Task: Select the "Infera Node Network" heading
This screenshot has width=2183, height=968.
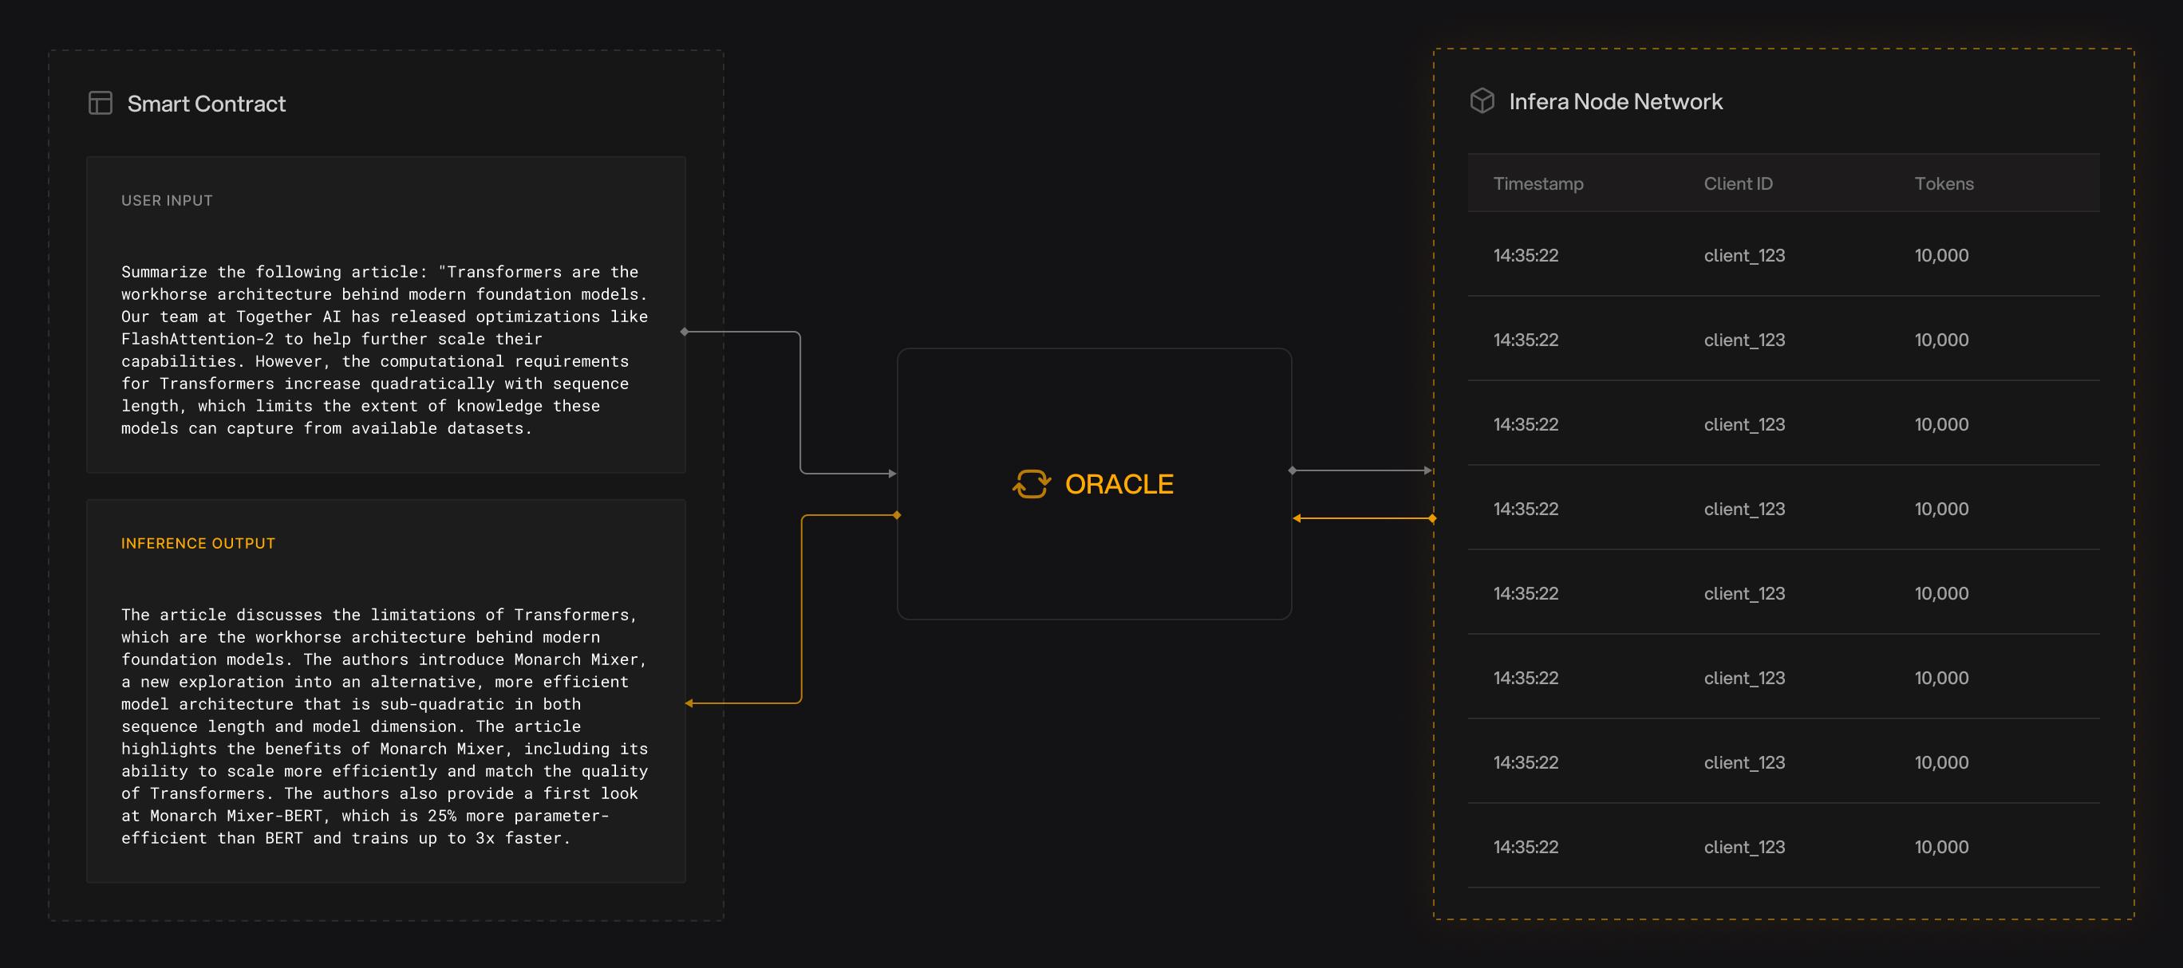Action: [1615, 101]
